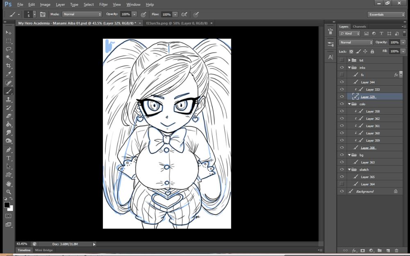Select the Magic Wand tool
This screenshot has height=256, width=410.
[x=9, y=57]
